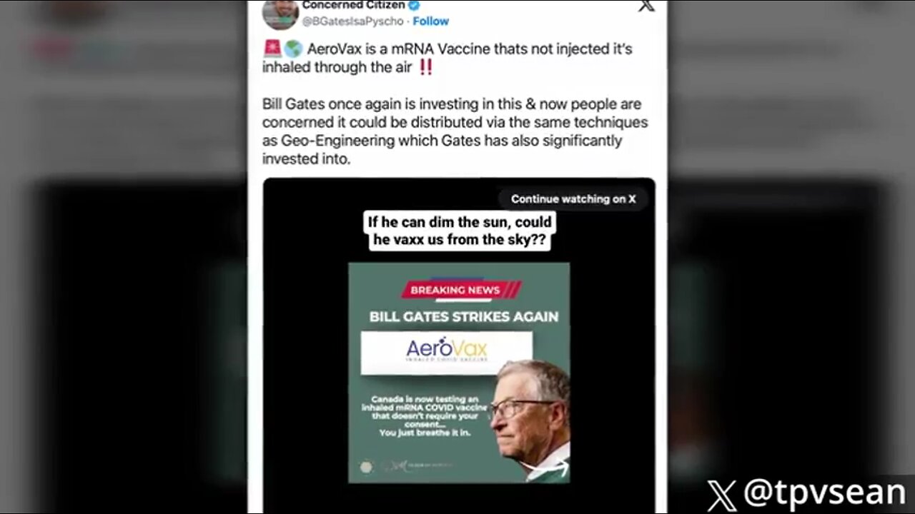Follow the Concerned Citizen account
This screenshot has height=514, width=915.
pyautogui.click(x=430, y=21)
